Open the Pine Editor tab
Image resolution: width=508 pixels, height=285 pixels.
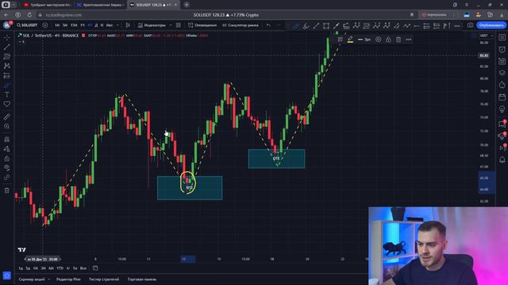(68, 279)
